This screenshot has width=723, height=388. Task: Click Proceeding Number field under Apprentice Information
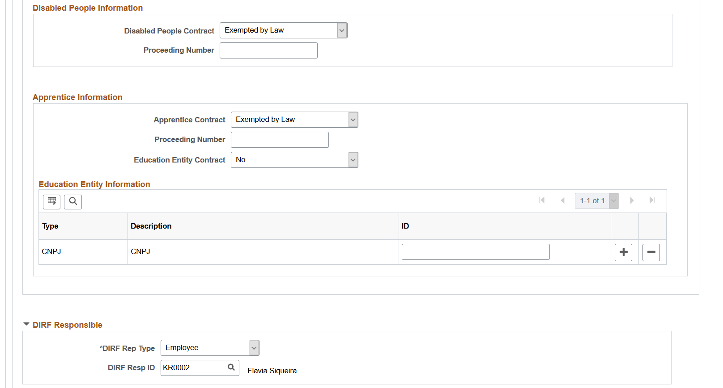pyautogui.click(x=280, y=140)
